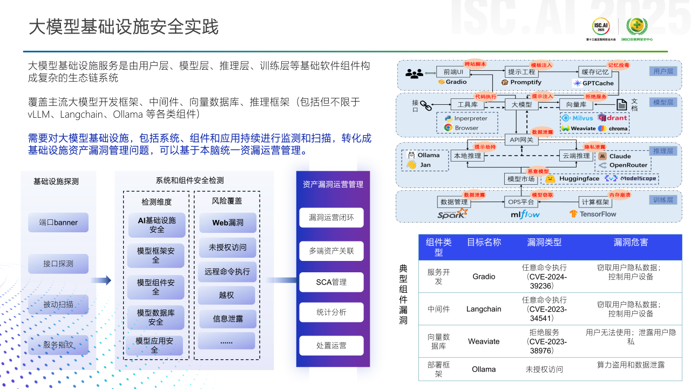Click the Langchain cell in the table
Image resolution: width=691 pixels, height=389 pixels.
(484, 309)
